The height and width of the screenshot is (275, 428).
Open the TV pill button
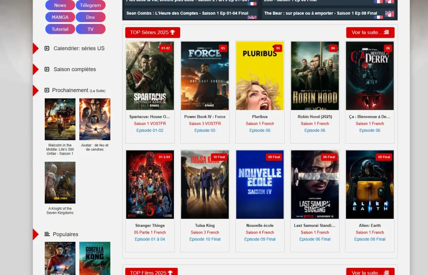pyautogui.click(x=90, y=29)
